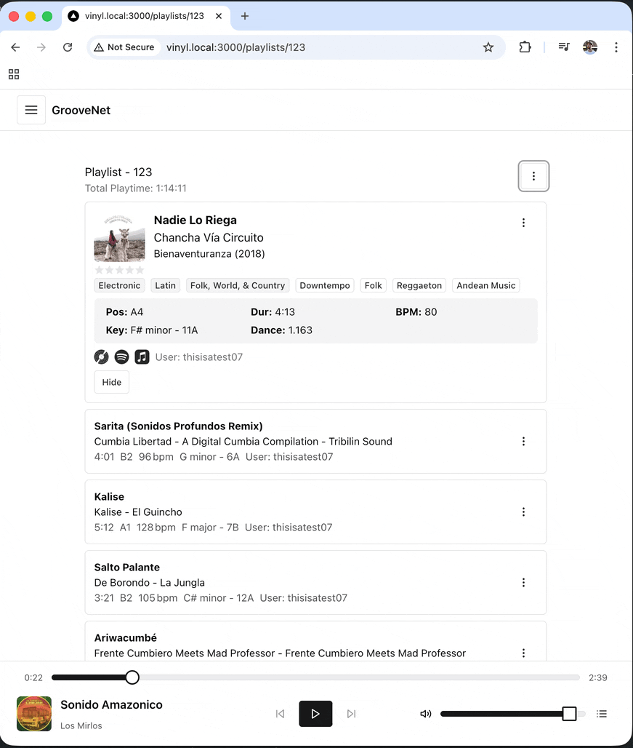Select the Reggaeton genre tag
633x748 pixels.
point(419,285)
